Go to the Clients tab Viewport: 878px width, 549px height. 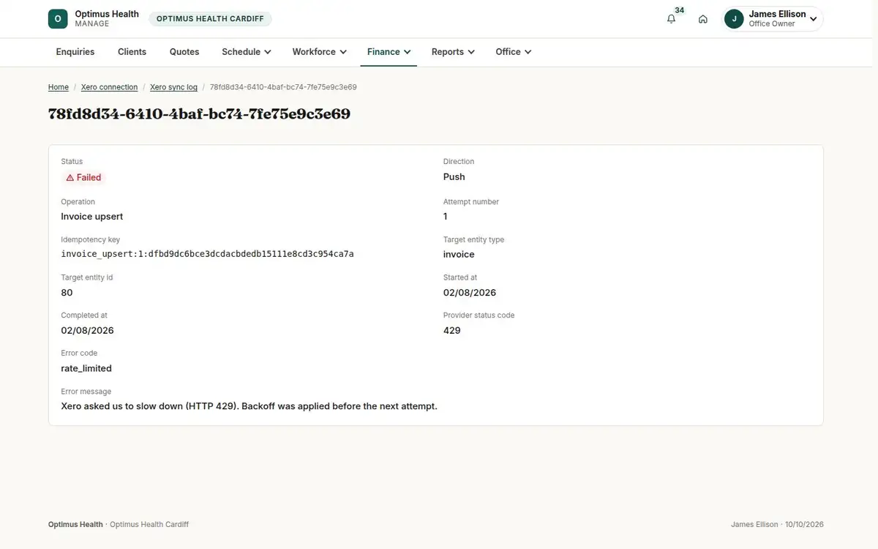click(x=132, y=52)
